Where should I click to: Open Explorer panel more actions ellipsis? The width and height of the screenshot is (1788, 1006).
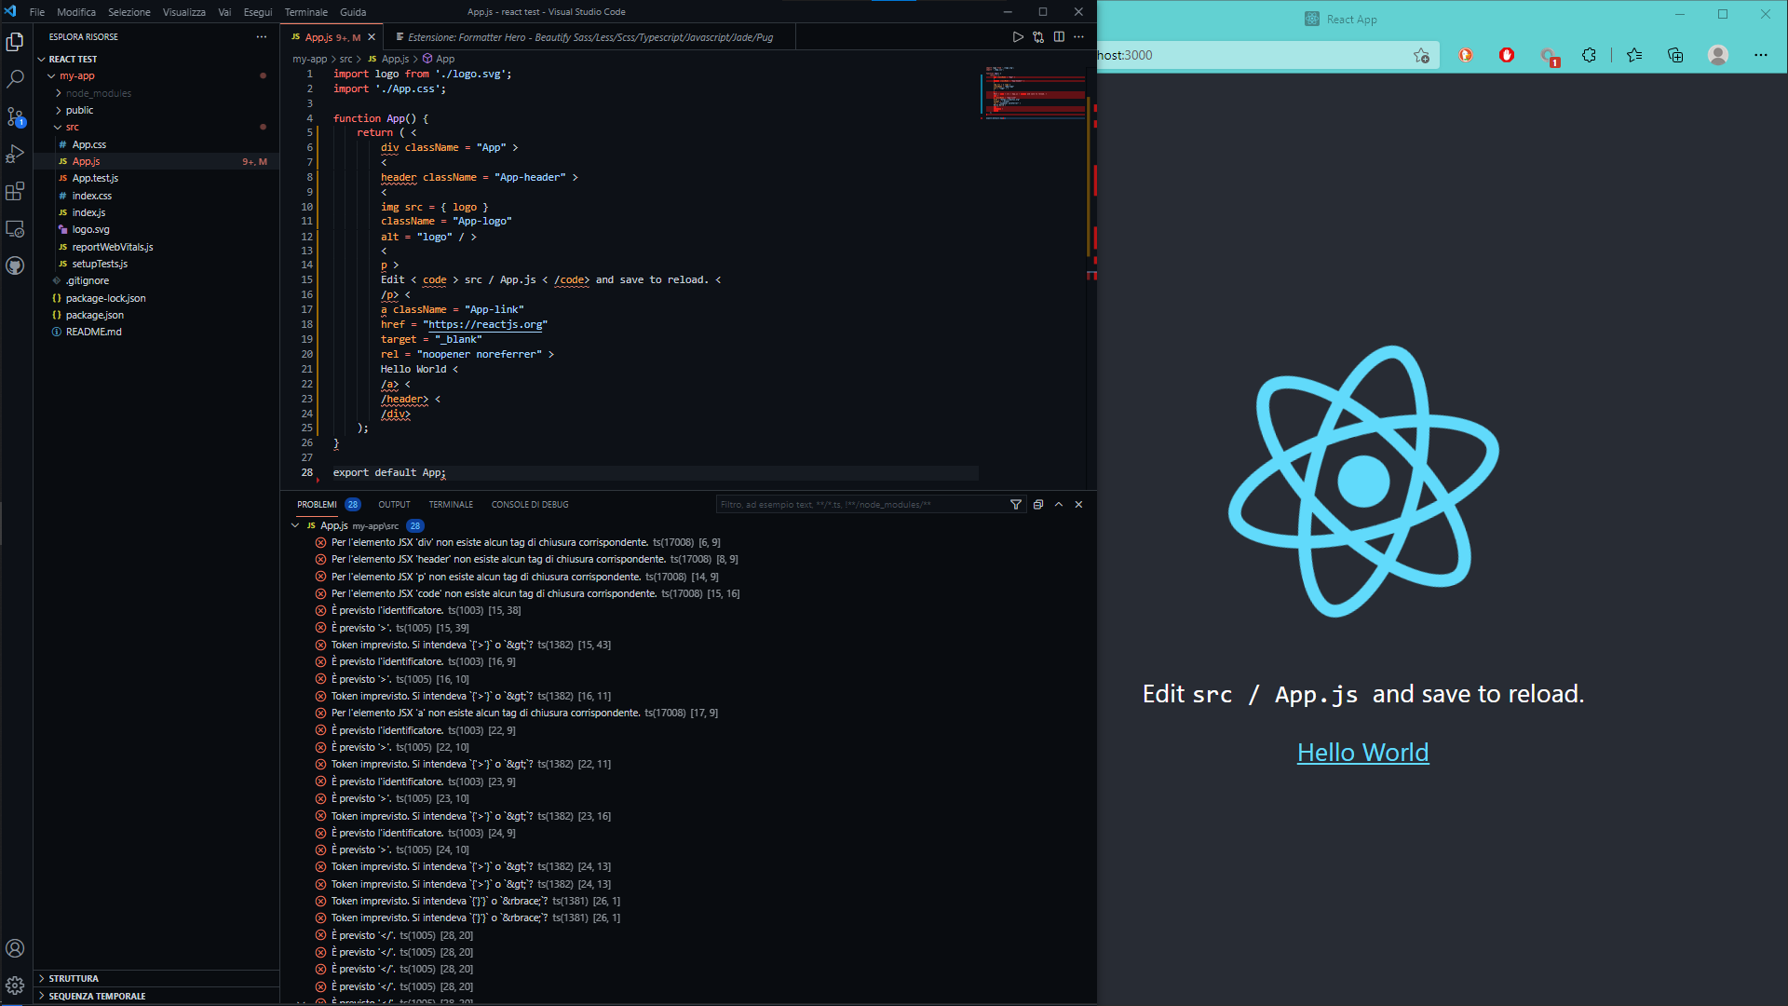click(x=262, y=37)
